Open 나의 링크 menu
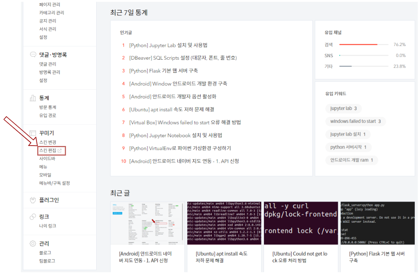 pos(48,226)
